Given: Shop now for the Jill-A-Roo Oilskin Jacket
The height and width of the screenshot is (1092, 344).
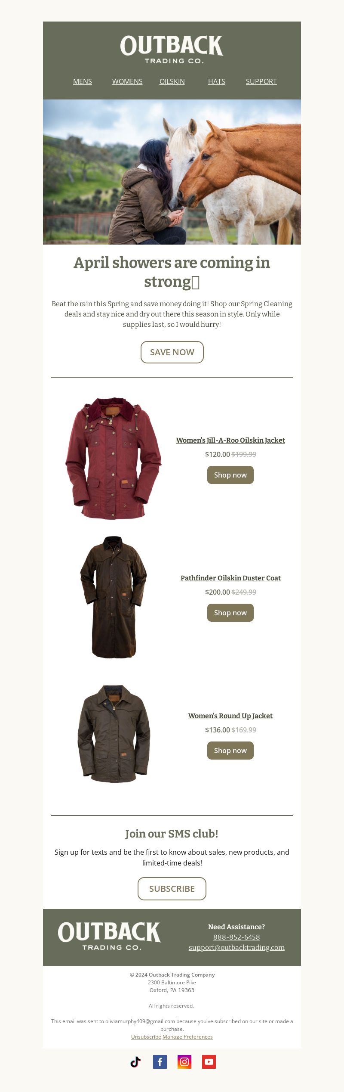Looking at the screenshot, I should coord(230,475).
